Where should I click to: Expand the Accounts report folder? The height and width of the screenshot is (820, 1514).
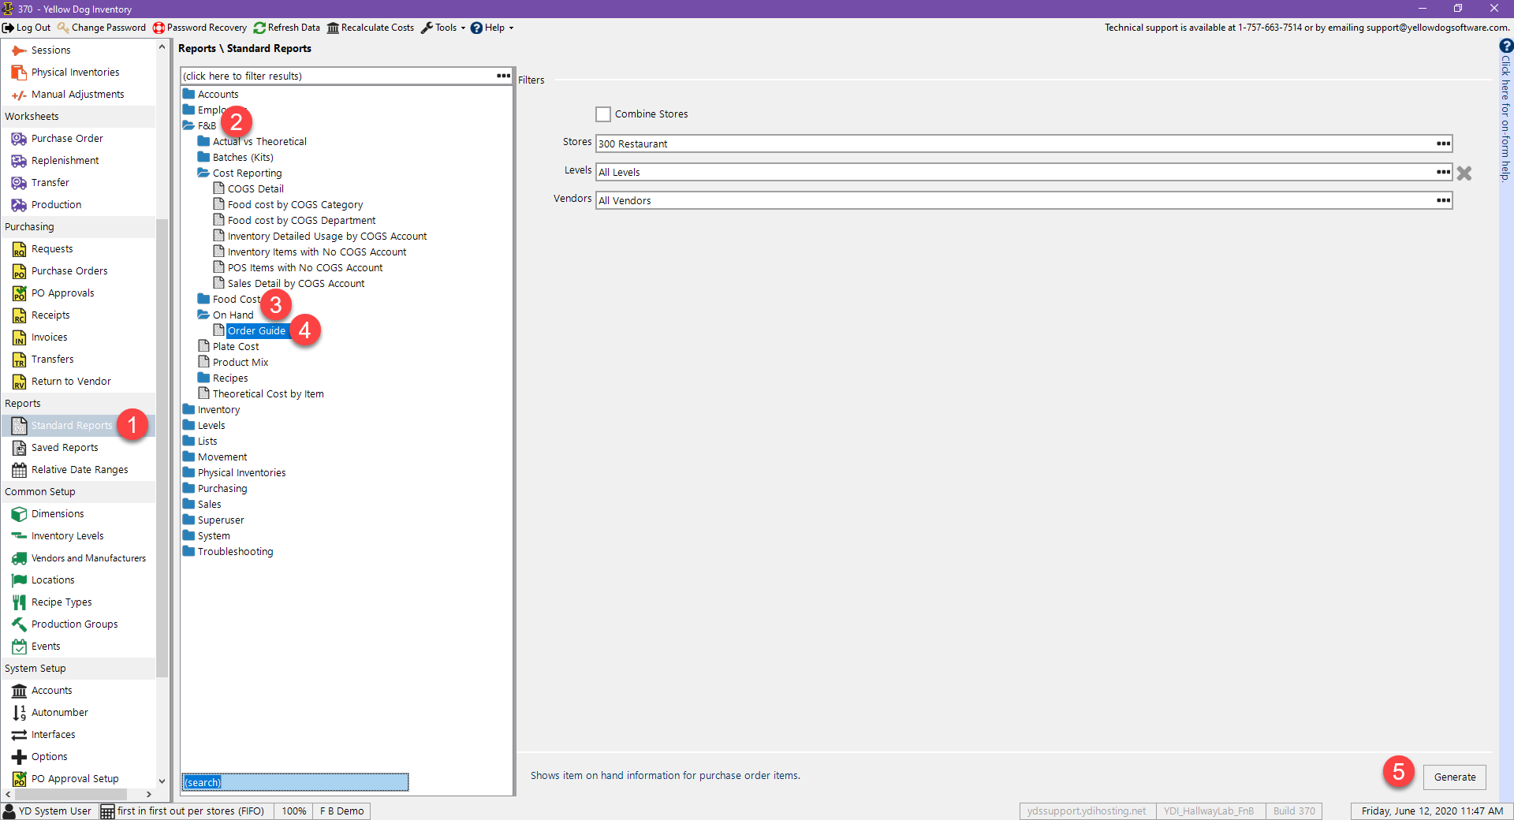(188, 94)
